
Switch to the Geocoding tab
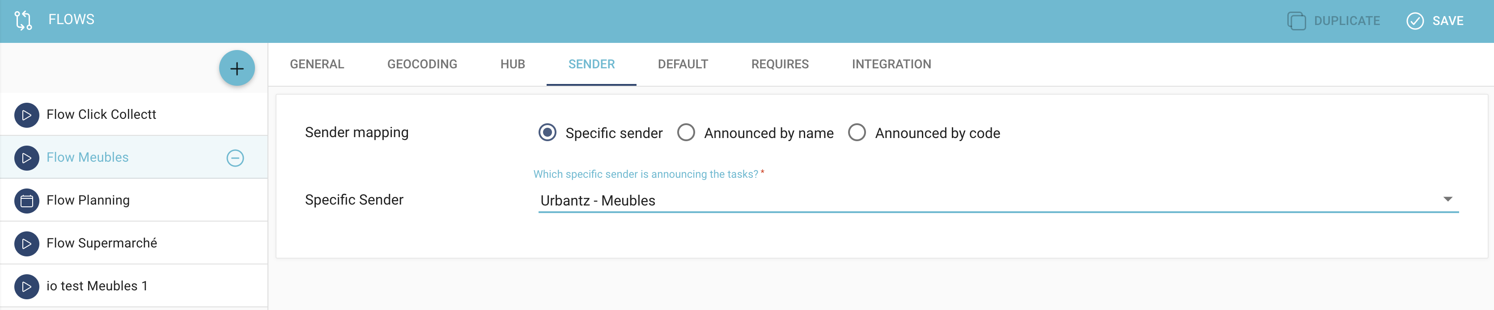tap(422, 64)
